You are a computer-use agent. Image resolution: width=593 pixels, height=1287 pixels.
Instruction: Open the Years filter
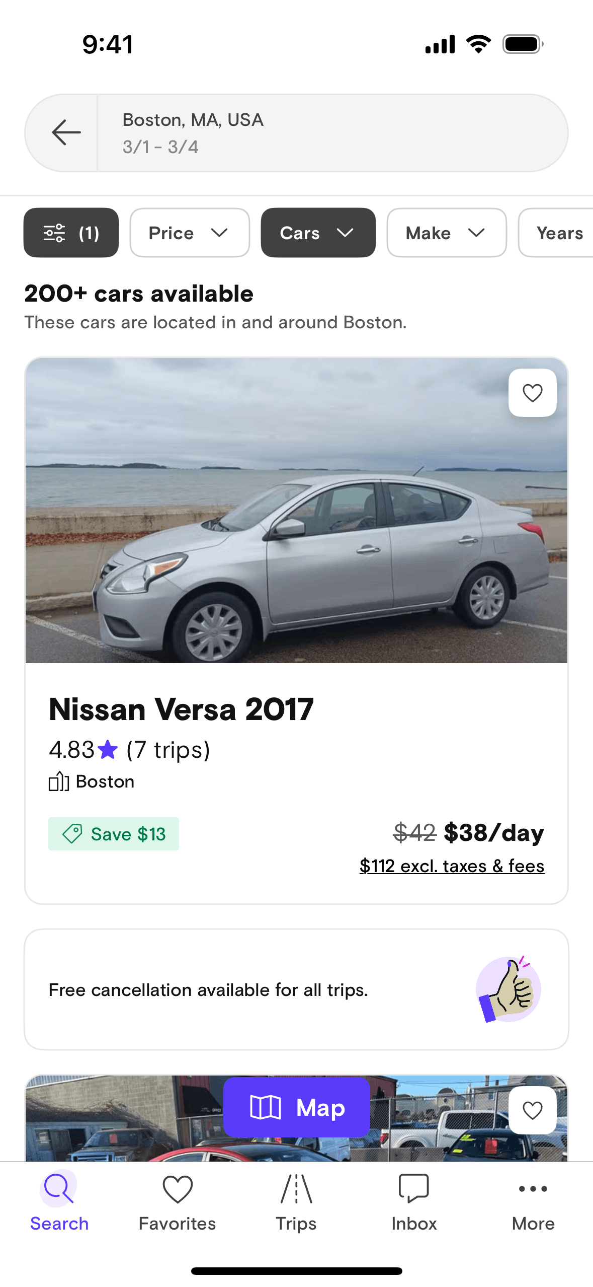tap(558, 233)
